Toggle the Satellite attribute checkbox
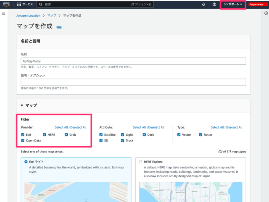Viewport: 269px width, 202px height. (101, 135)
